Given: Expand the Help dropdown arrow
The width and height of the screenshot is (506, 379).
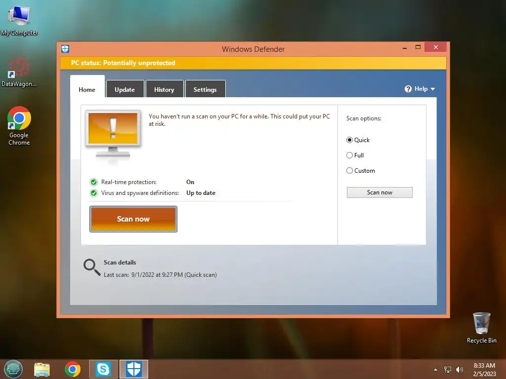Looking at the screenshot, I should [x=433, y=89].
